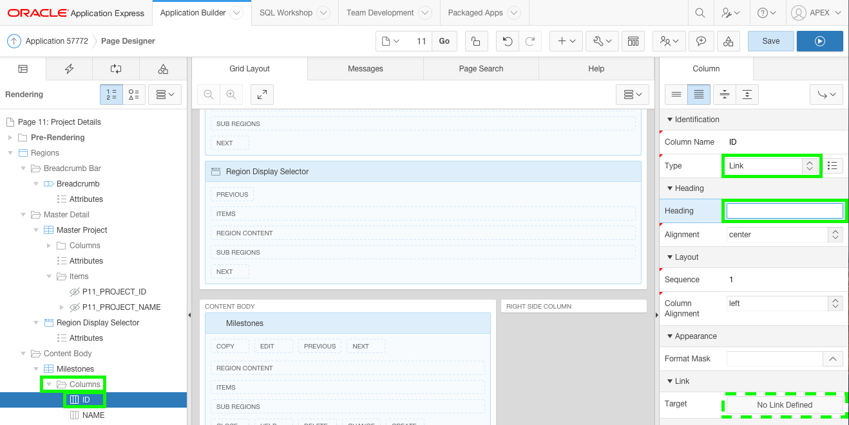Switch to the Page Shared Components tab
Screen dimensions: 849x425
[x=163, y=69]
